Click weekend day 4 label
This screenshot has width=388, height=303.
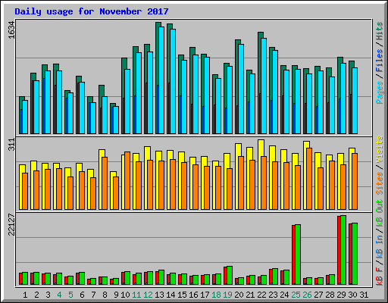coord(59,295)
